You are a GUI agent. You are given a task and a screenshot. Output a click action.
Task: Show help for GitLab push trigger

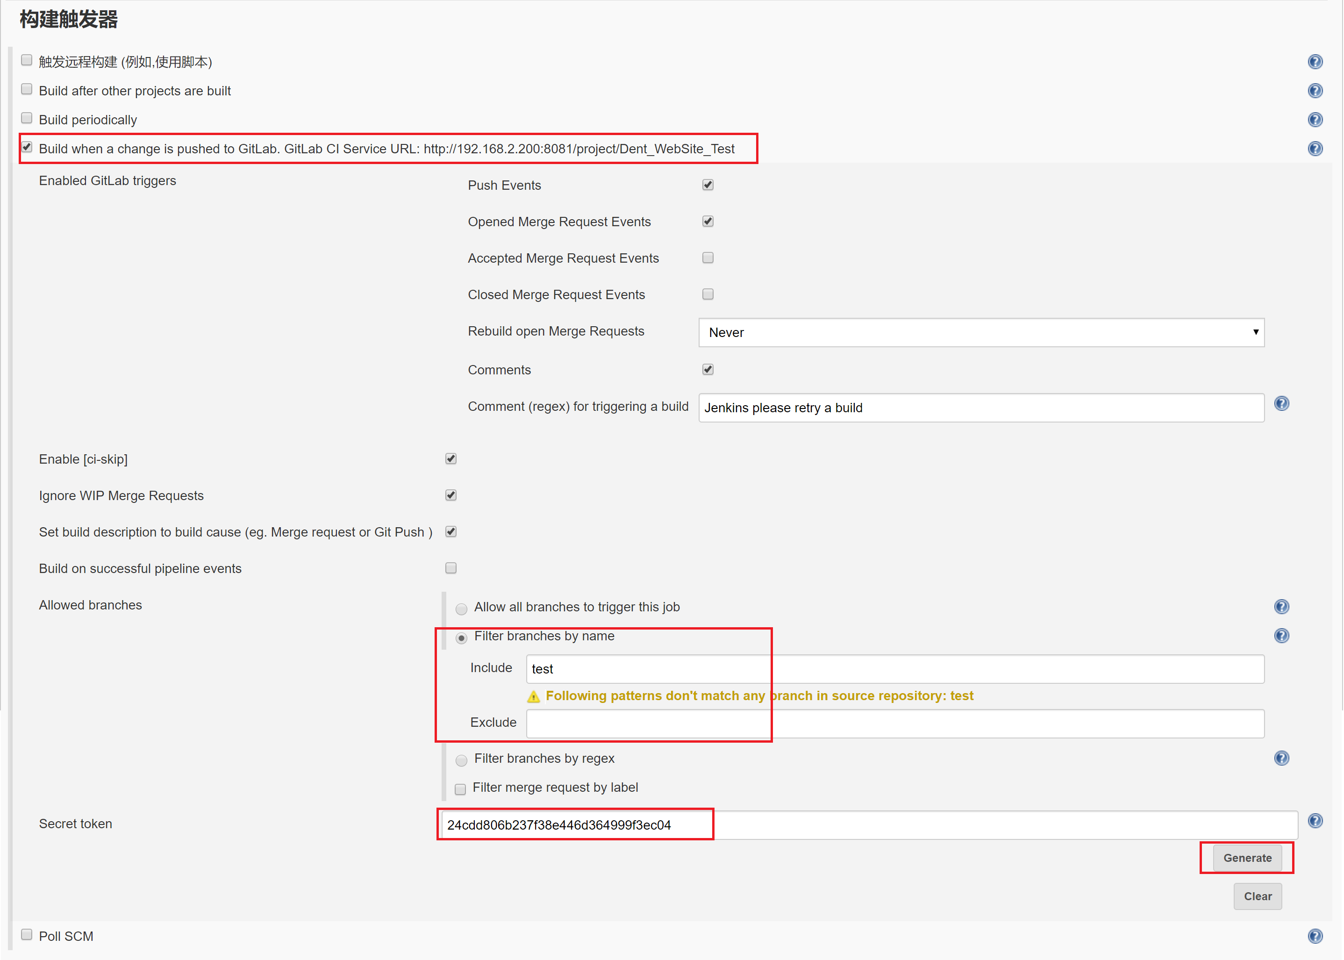point(1315,149)
